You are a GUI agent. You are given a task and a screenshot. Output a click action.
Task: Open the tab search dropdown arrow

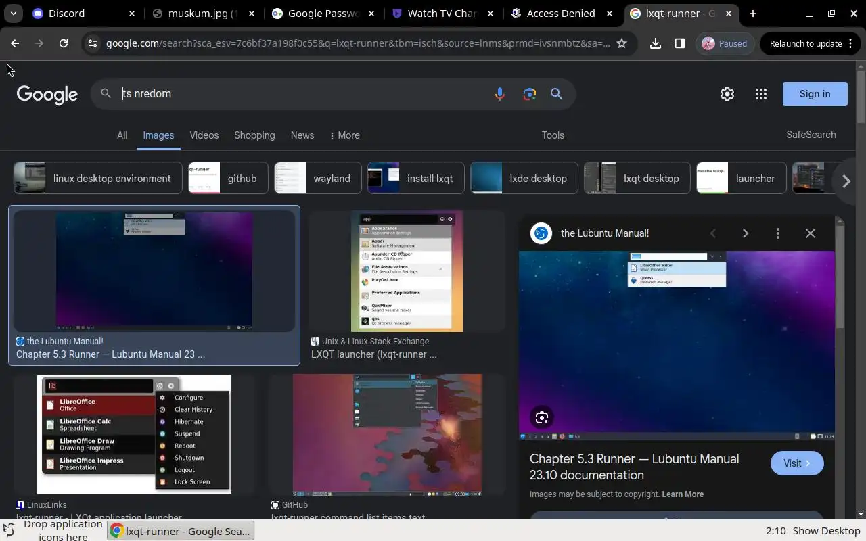14,14
